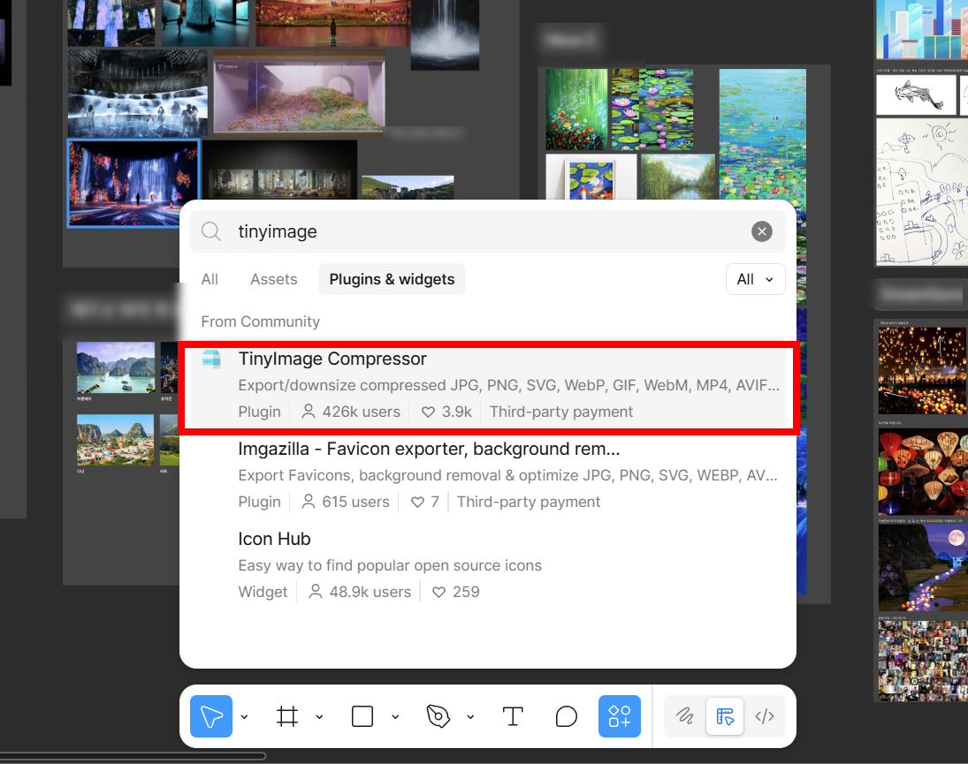
Task: Clear the tinyimage search text
Action: pyautogui.click(x=762, y=231)
